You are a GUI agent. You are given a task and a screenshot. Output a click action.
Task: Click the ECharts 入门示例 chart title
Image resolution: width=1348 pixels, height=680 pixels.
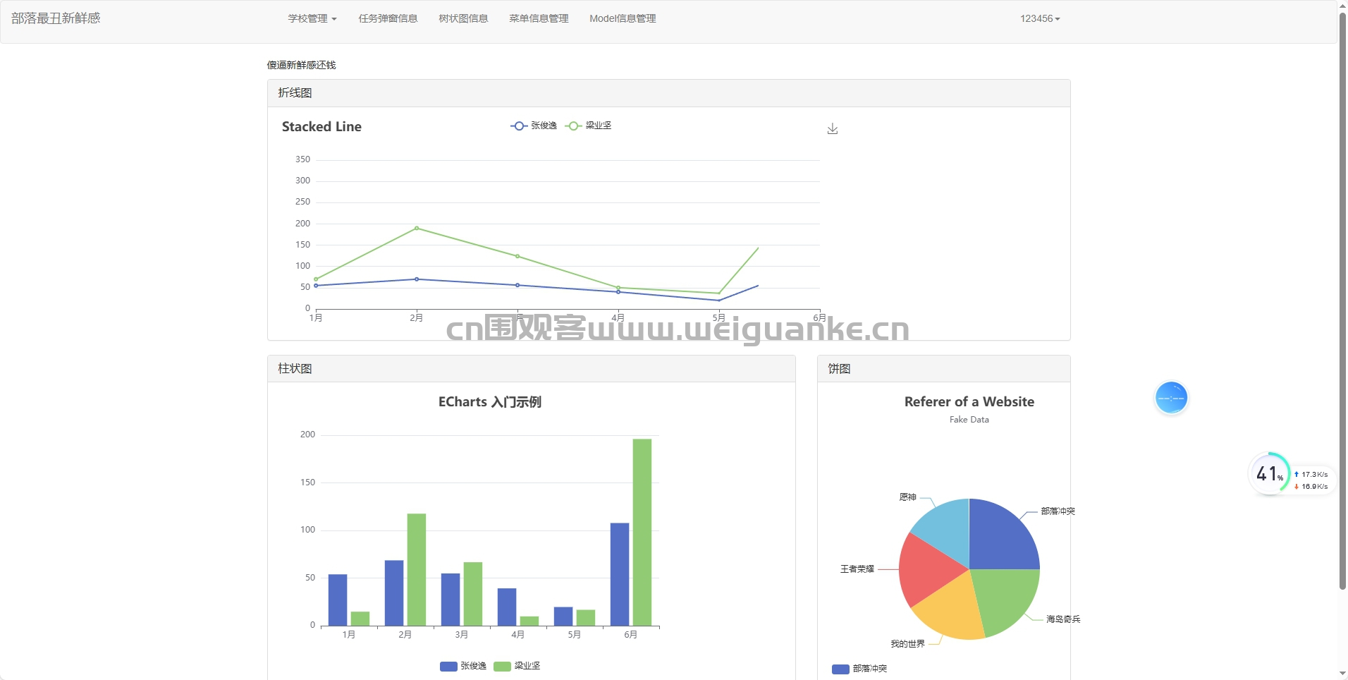490,402
